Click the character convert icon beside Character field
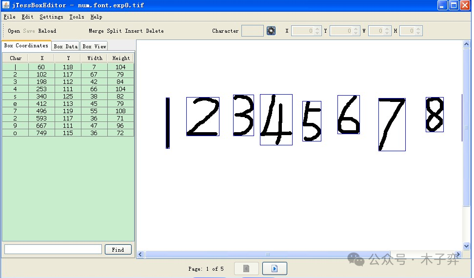Viewport: 474px width, 278px height. (271, 31)
